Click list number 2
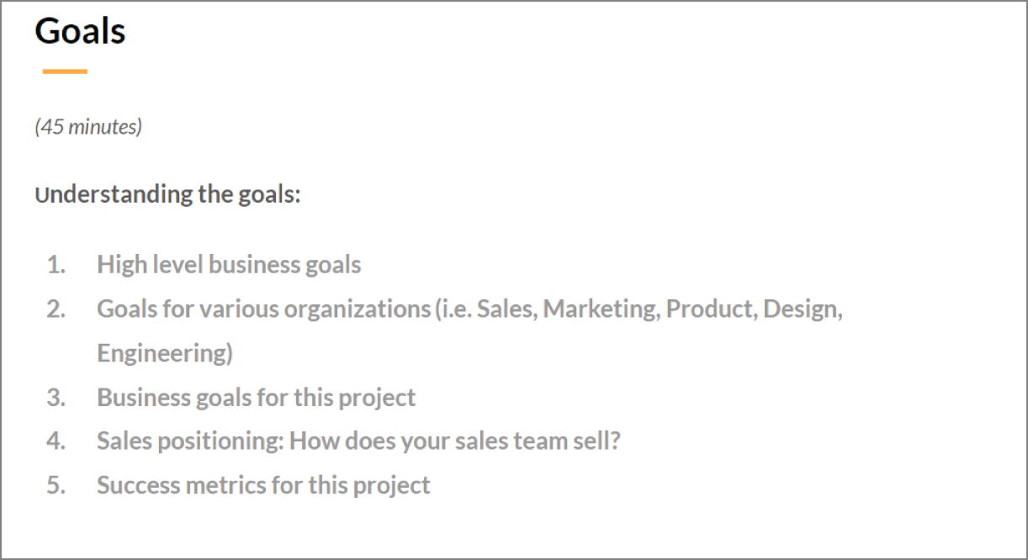Image resolution: width=1028 pixels, height=560 pixels. 56,309
